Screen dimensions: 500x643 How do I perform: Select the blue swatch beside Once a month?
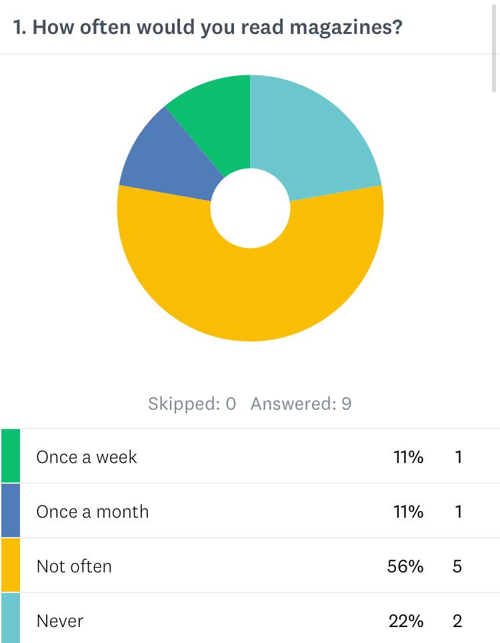(11, 511)
